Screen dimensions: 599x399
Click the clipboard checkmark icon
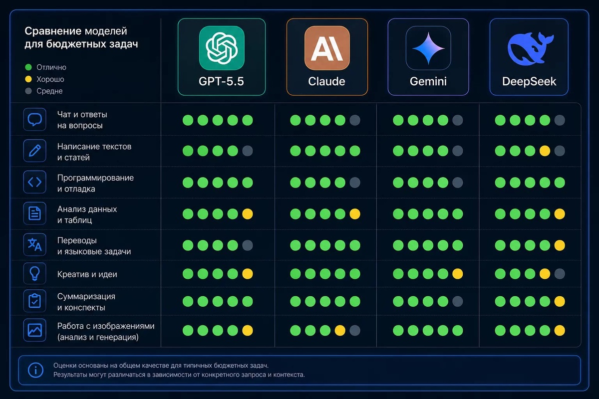[35, 301]
